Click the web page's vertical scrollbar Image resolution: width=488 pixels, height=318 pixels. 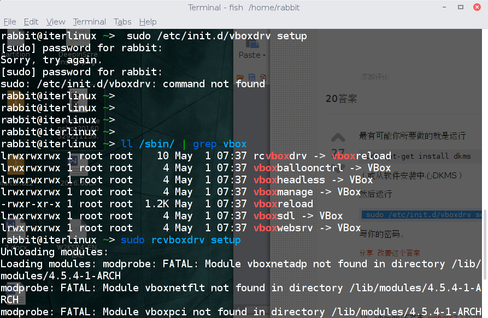click(485, 245)
